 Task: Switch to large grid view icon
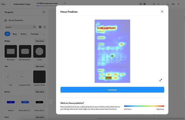pos(44,27)
